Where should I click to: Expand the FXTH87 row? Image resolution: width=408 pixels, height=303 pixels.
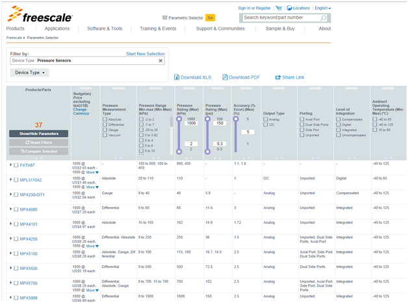coord(10,165)
